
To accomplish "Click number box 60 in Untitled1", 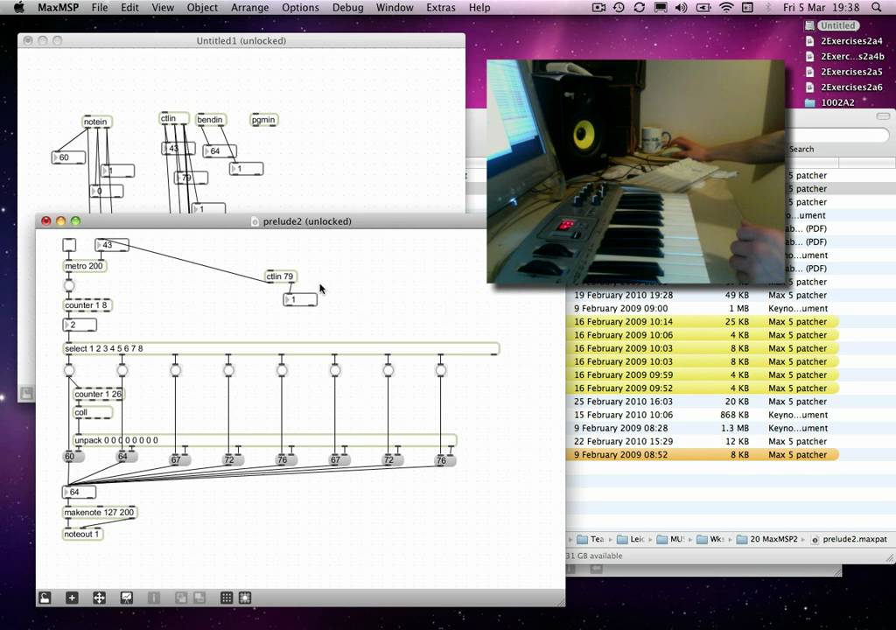I will tap(68, 157).
